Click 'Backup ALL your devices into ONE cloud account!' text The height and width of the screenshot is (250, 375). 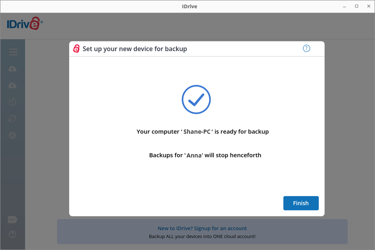tap(202, 236)
